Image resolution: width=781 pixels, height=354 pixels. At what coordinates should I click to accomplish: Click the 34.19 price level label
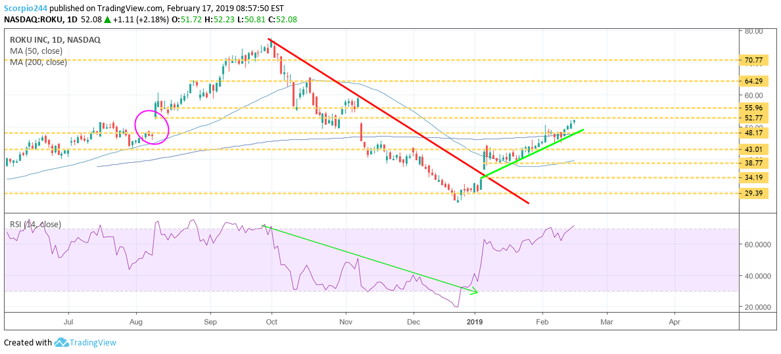click(x=753, y=177)
